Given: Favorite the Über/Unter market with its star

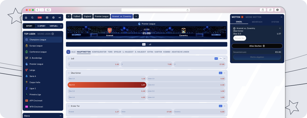Looking at the screenshot, I should [69, 73].
